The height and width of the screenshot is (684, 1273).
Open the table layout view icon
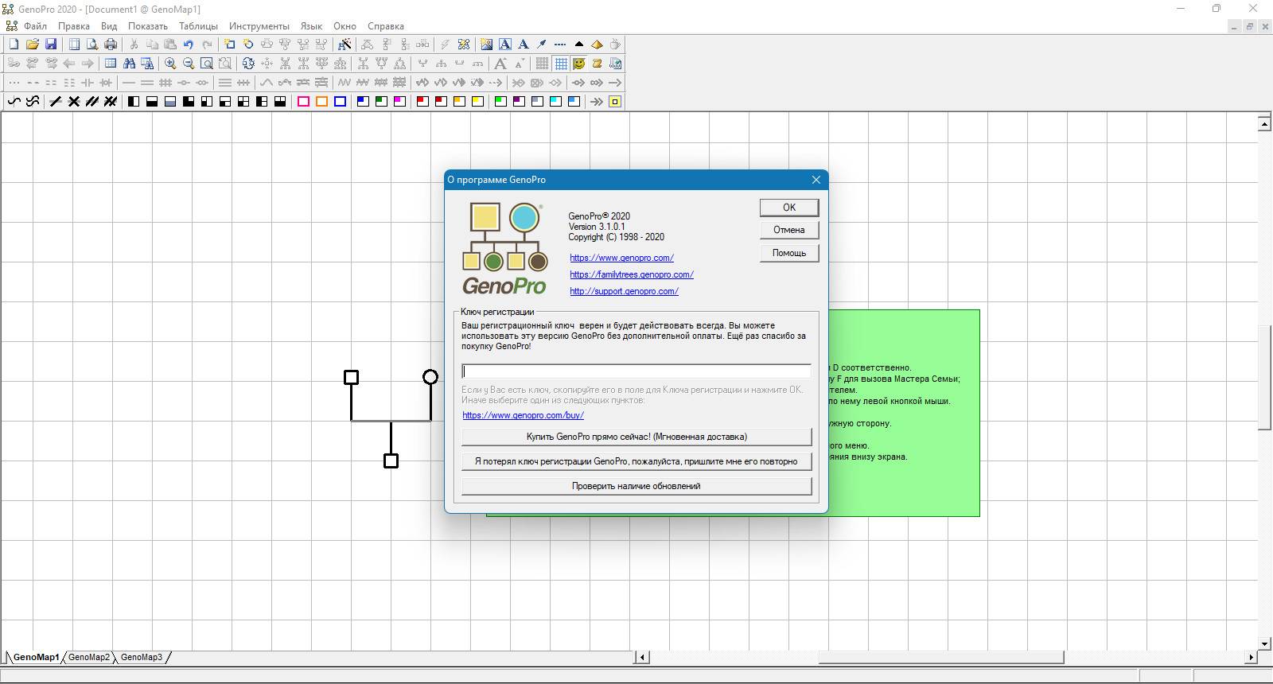pos(111,64)
